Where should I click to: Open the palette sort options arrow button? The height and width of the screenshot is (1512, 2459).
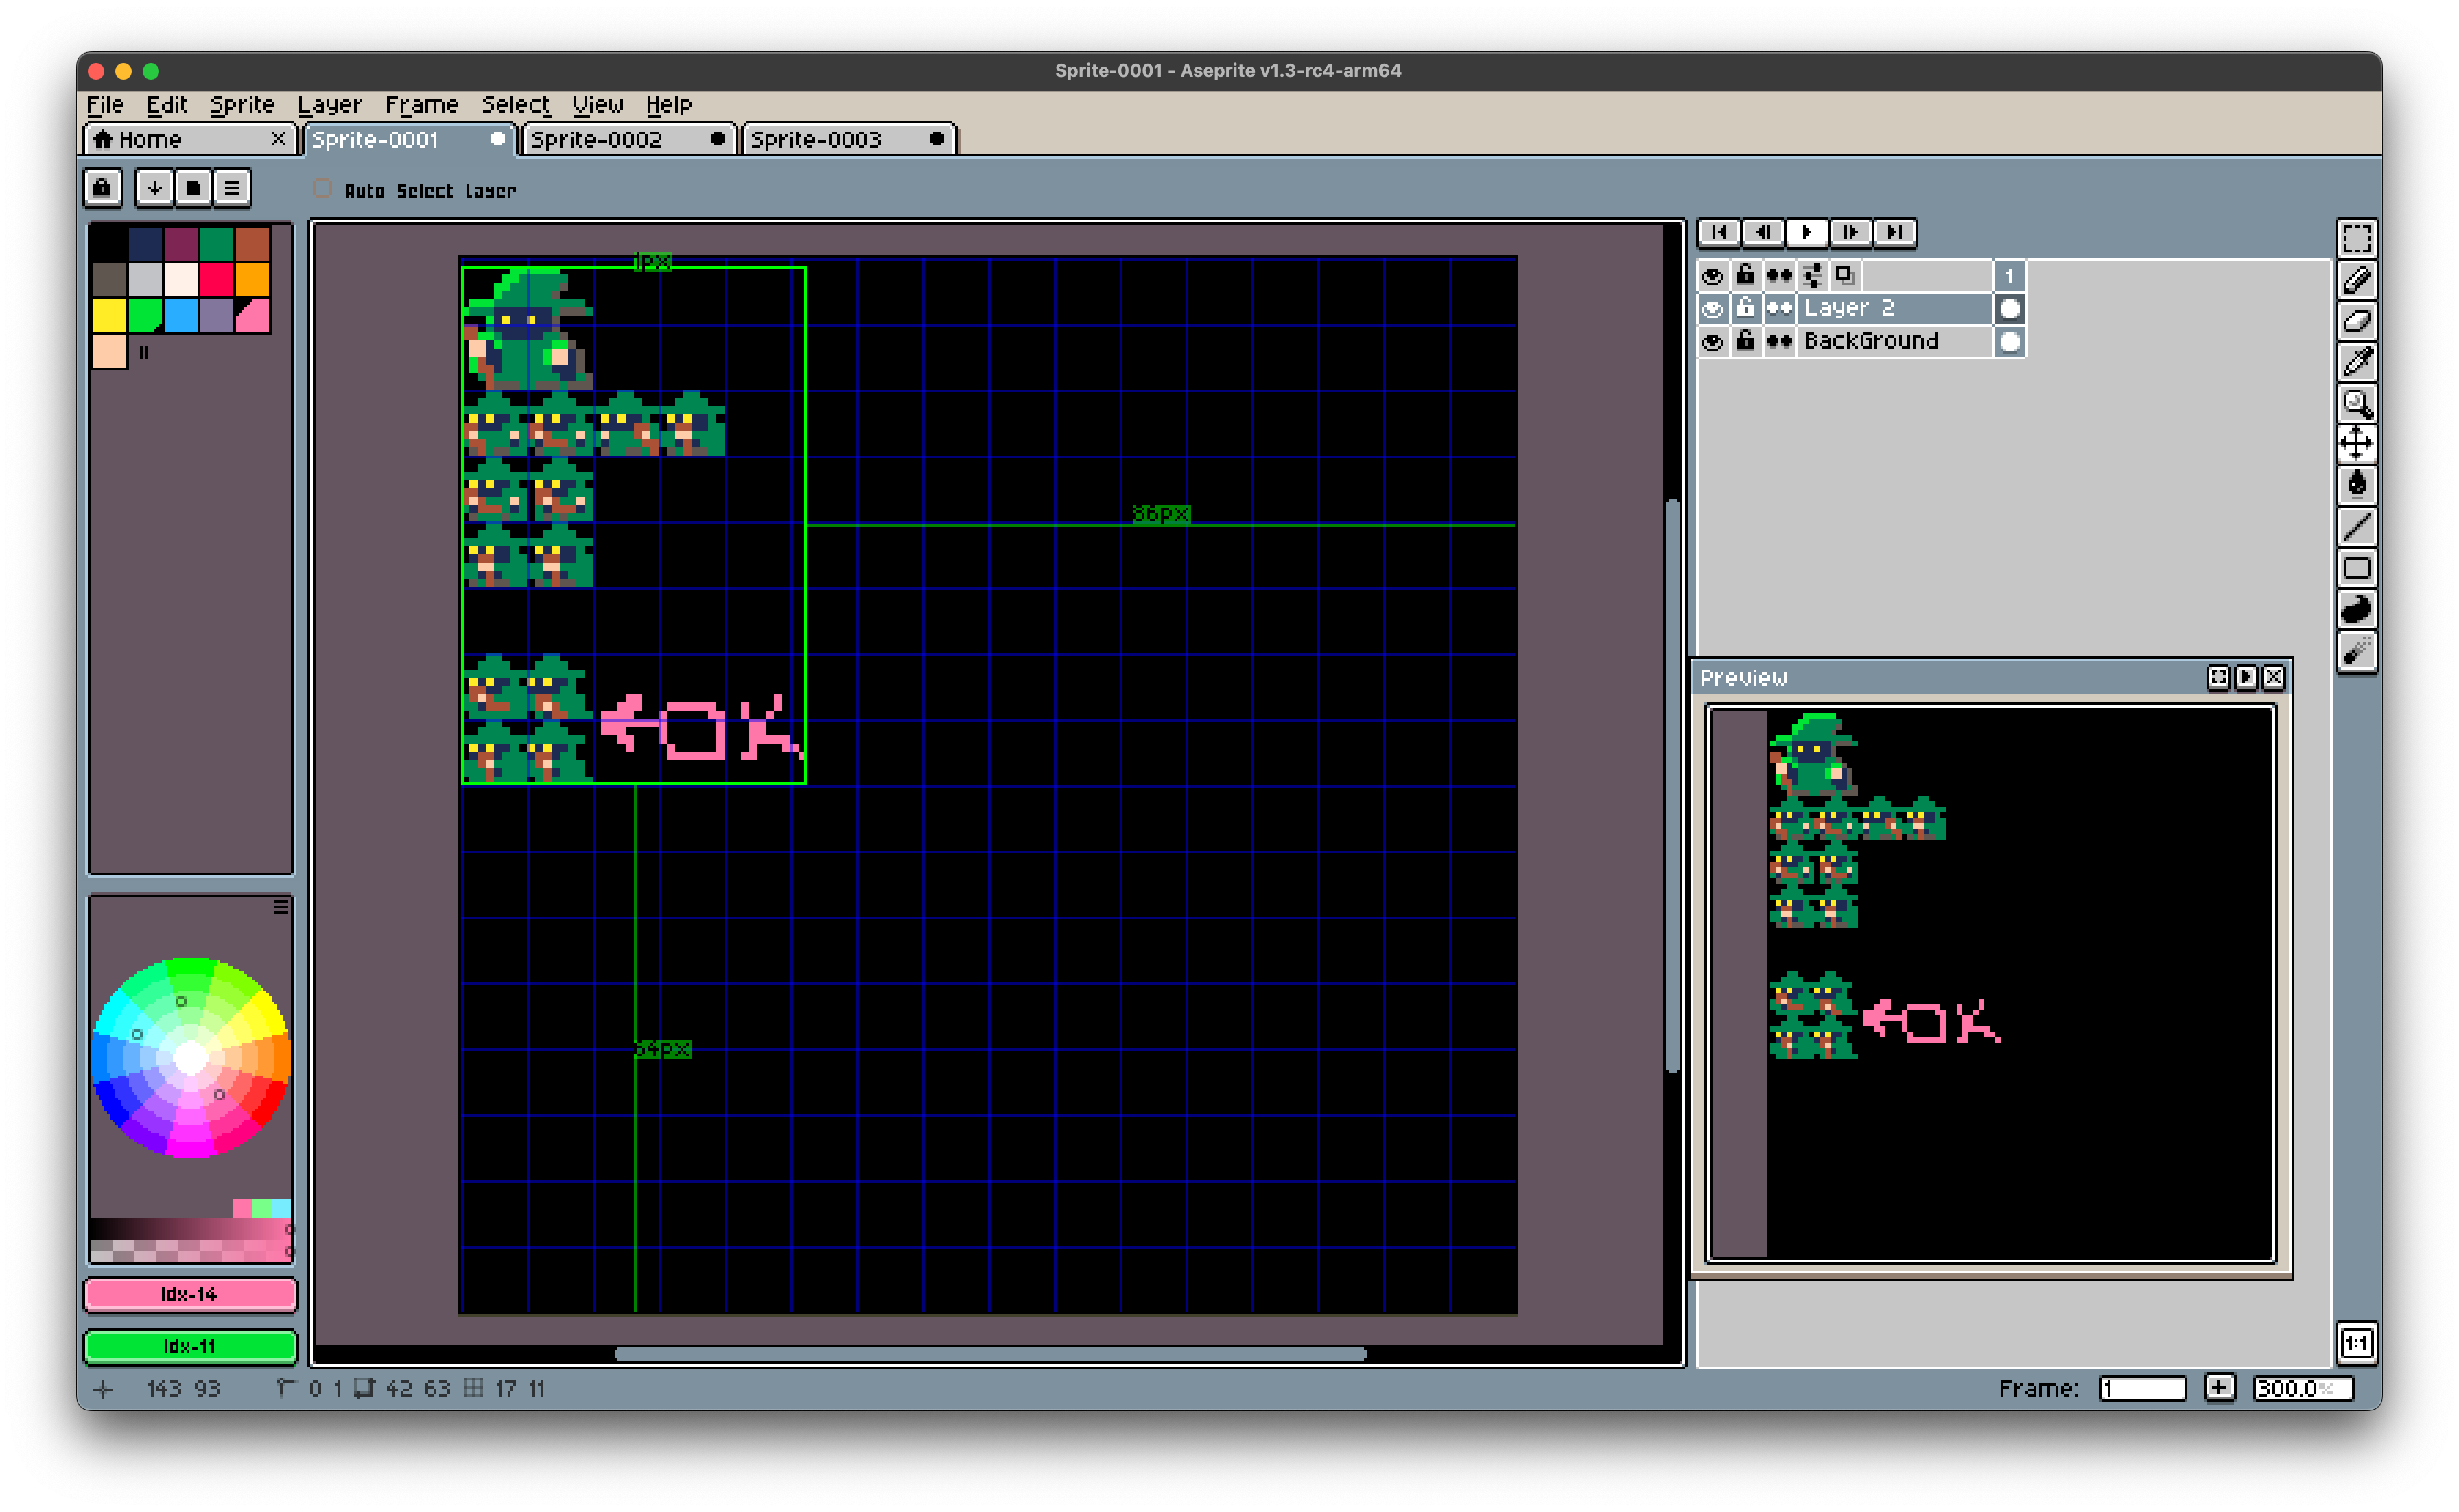click(154, 188)
